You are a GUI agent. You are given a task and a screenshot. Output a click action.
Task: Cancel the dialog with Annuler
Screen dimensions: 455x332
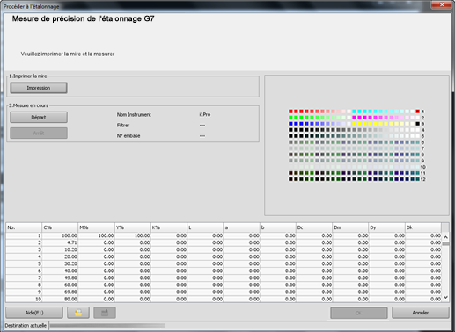click(x=421, y=313)
